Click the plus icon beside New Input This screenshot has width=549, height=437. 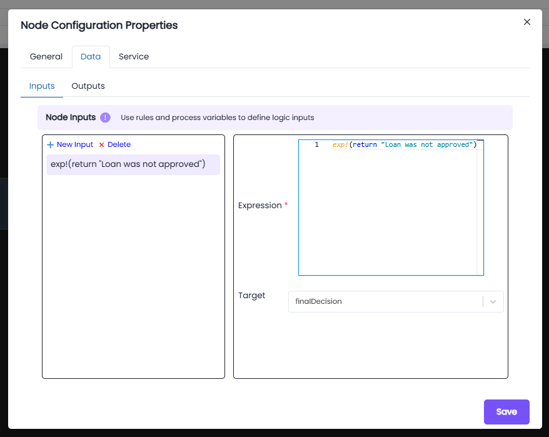[51, 144]
